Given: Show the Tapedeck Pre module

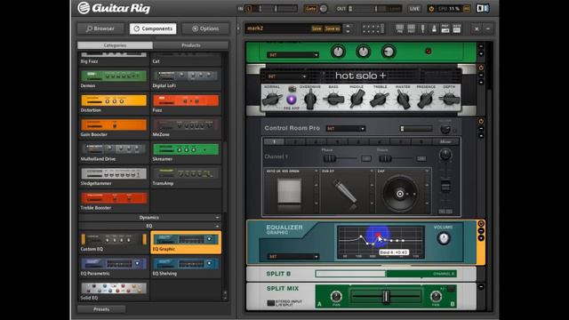Looking at the screenshot, I should pos(399,28).
